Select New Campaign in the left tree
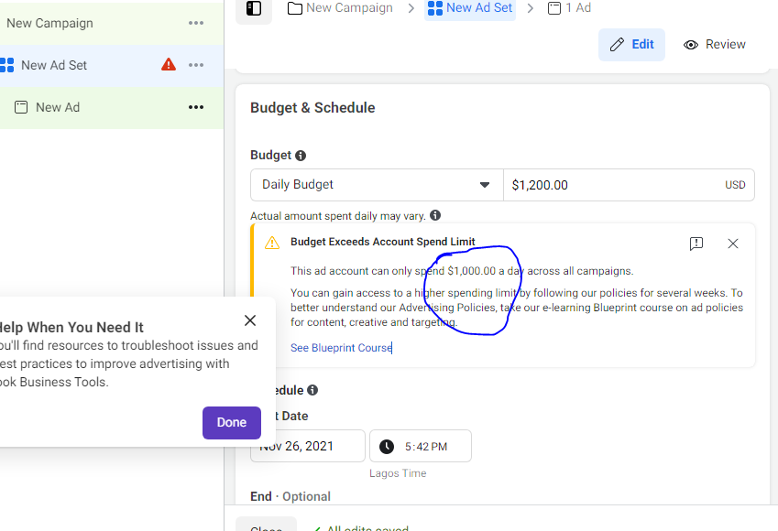Image resolution: width=778 pixels, height=531 pixels. coord(49,23)
